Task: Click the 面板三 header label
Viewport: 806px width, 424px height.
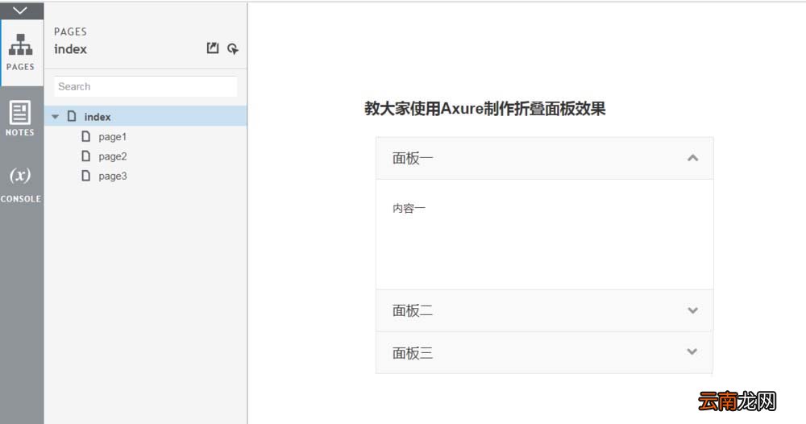Action: (x=413, y=353)
